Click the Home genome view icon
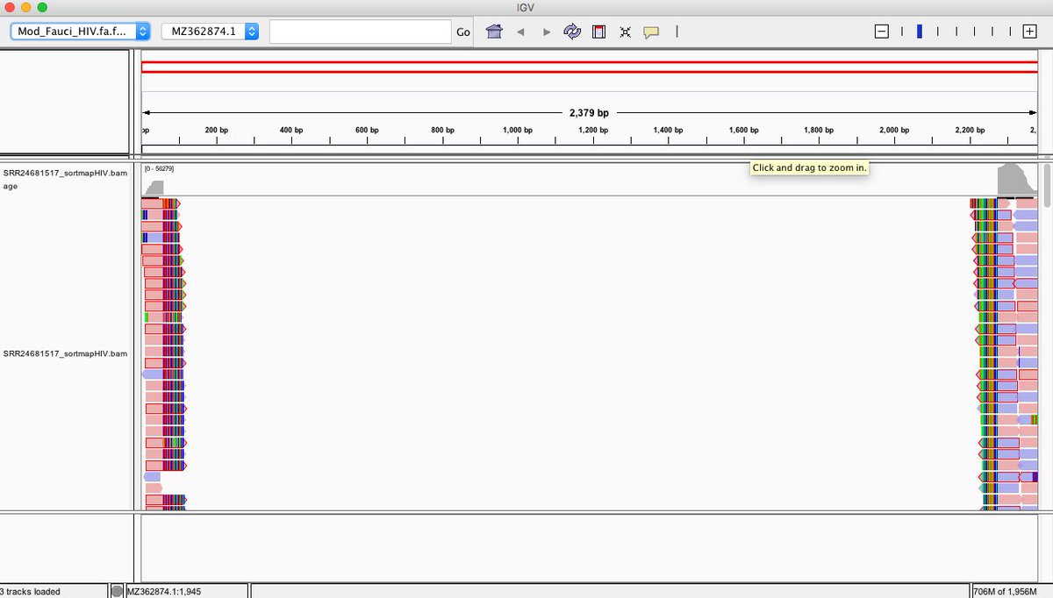 (x=494, y=32)
